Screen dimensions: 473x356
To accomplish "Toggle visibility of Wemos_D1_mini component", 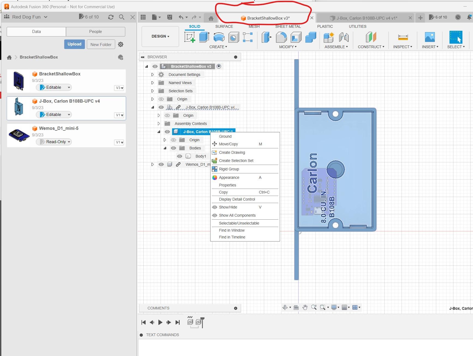I will click(161, 164).
